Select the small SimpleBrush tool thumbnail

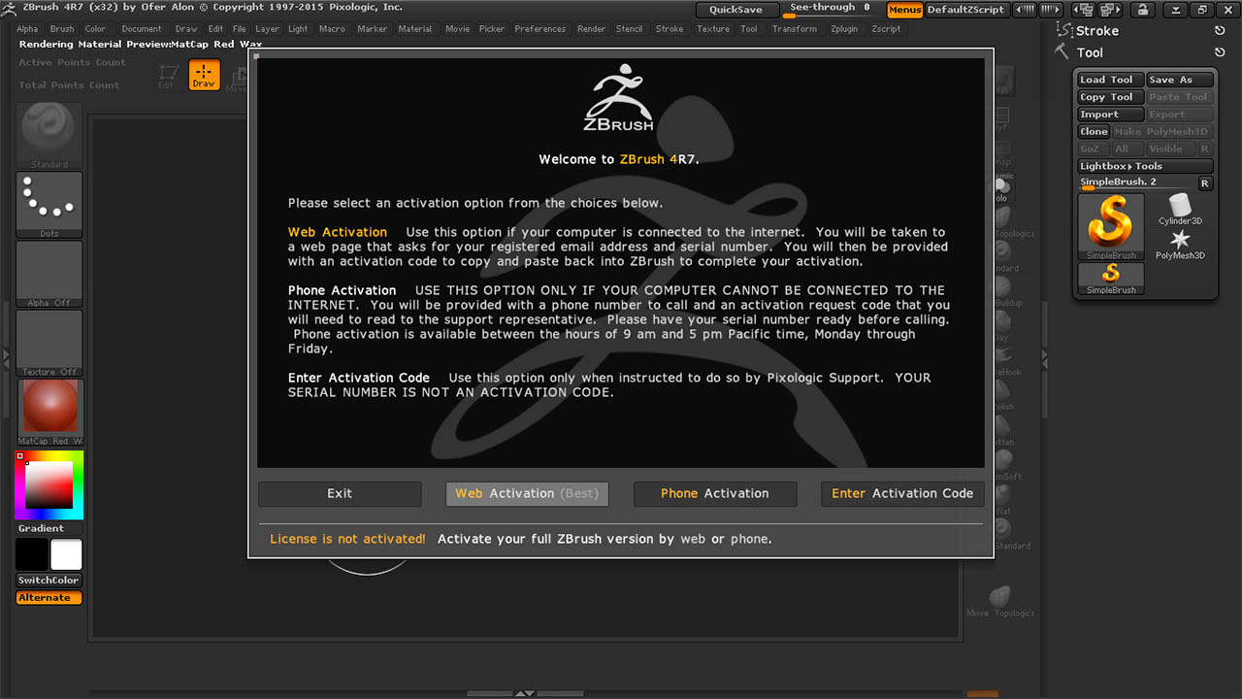coord(1111,279)
